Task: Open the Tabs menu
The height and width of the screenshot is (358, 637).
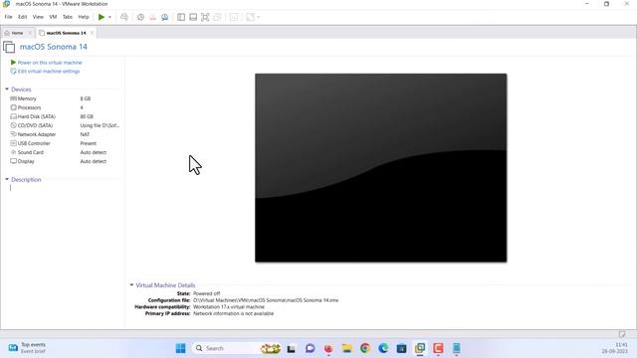Action: point(68,17)
